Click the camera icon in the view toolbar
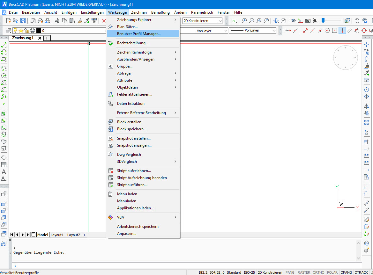Image resolution: width=373 pixels, height=275 pixels. coord(308,21)
